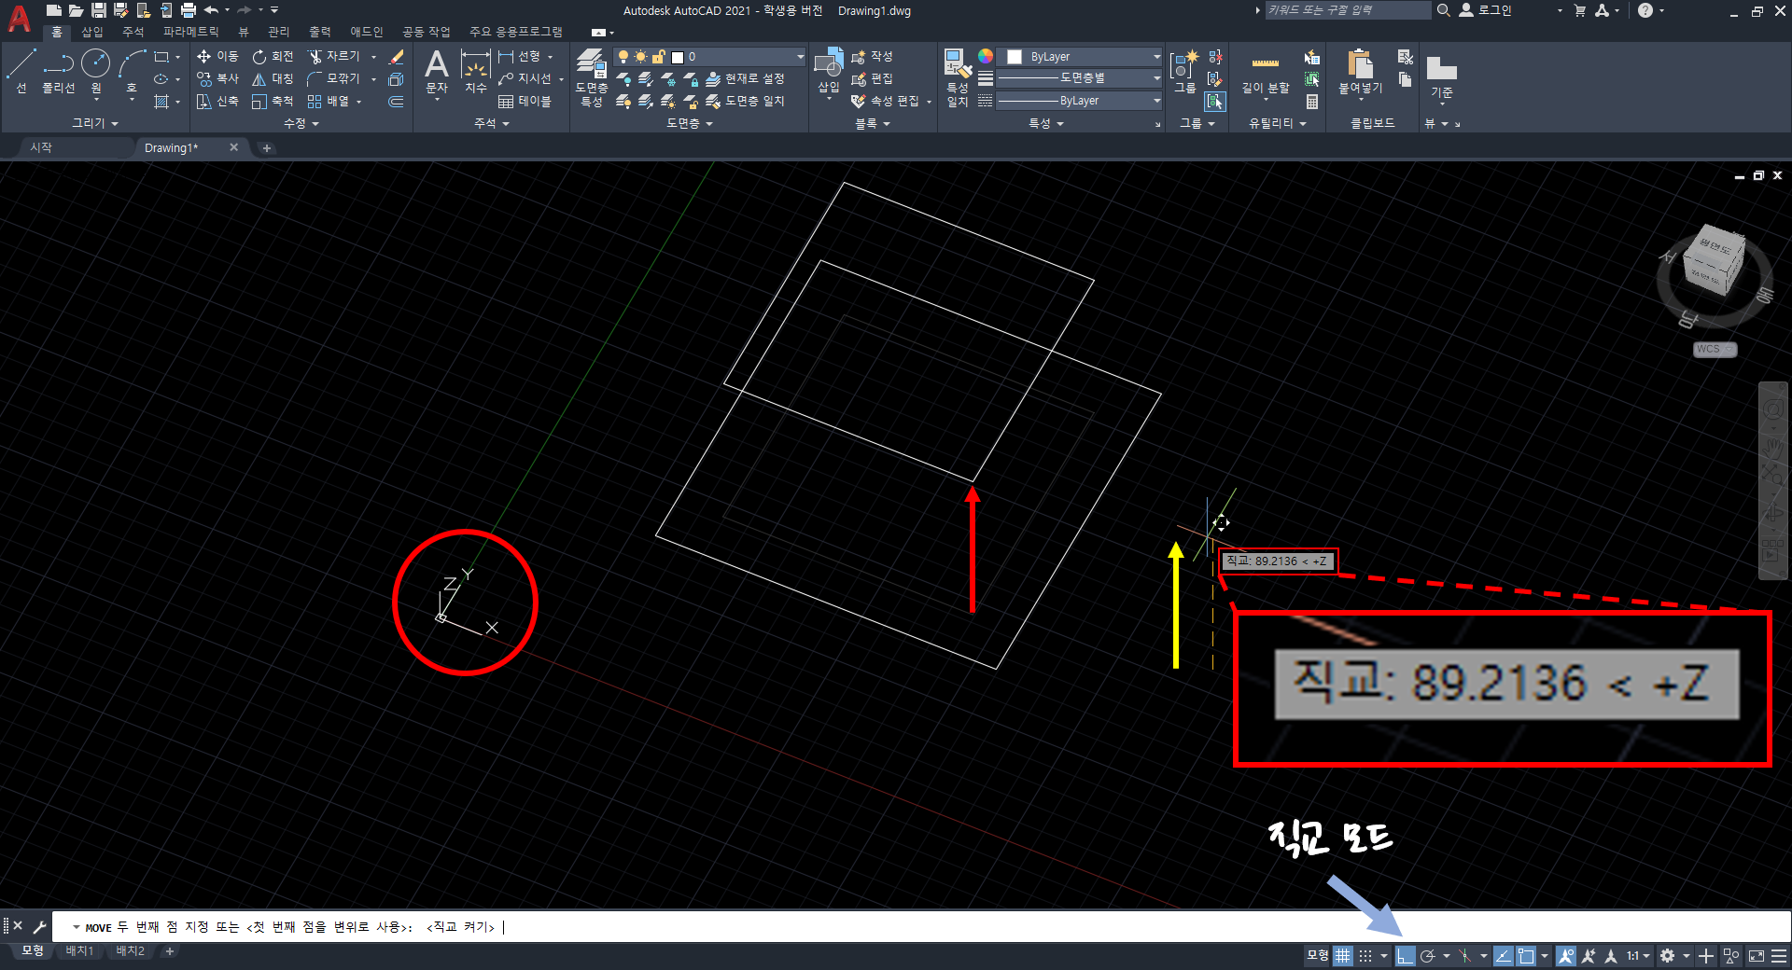This screenshot has height=970, width=1792.
Task: Open the Parametric (파라메트릭) ribbon tab
Action: coord(190,32)
